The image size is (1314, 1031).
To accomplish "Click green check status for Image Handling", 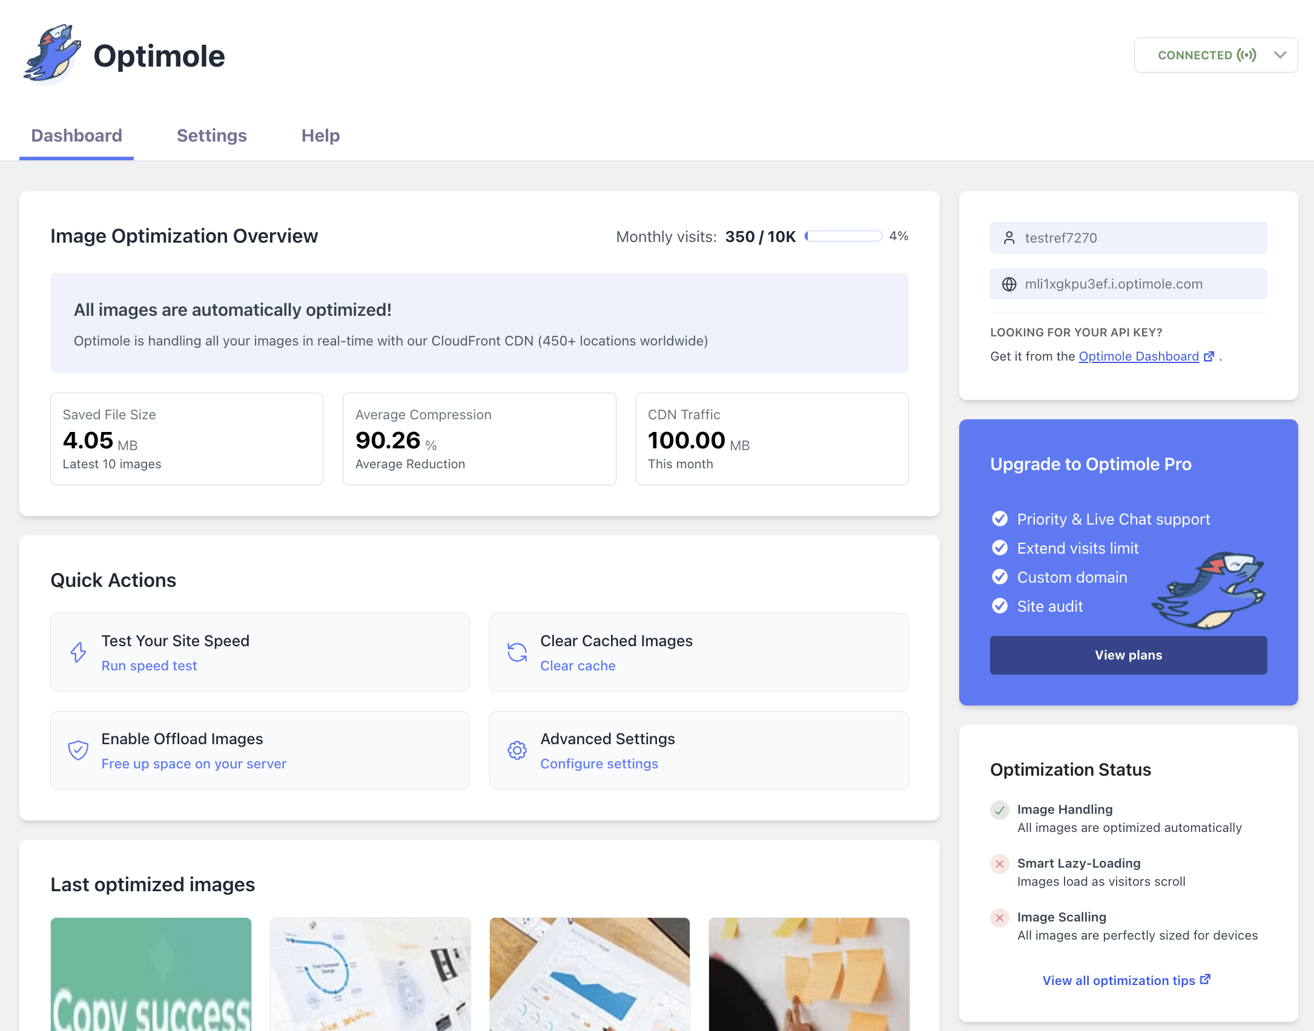I will [1000, 810].
